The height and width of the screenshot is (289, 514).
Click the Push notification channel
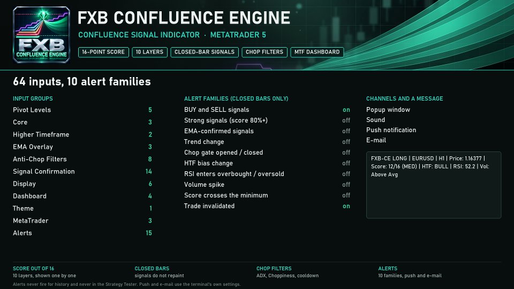point(391,130)
